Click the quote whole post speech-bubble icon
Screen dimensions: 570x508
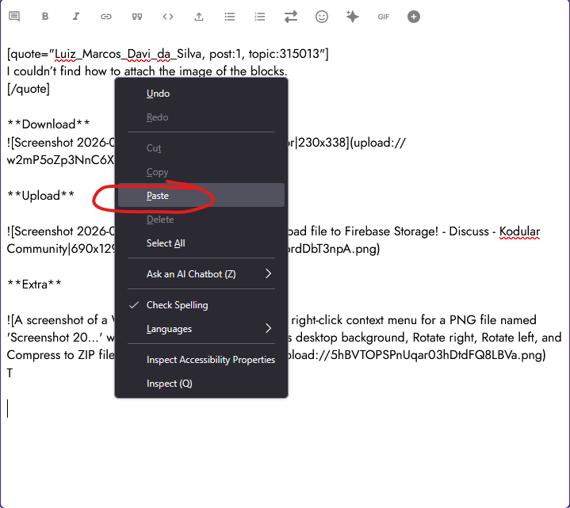click(x=14, y=17)
